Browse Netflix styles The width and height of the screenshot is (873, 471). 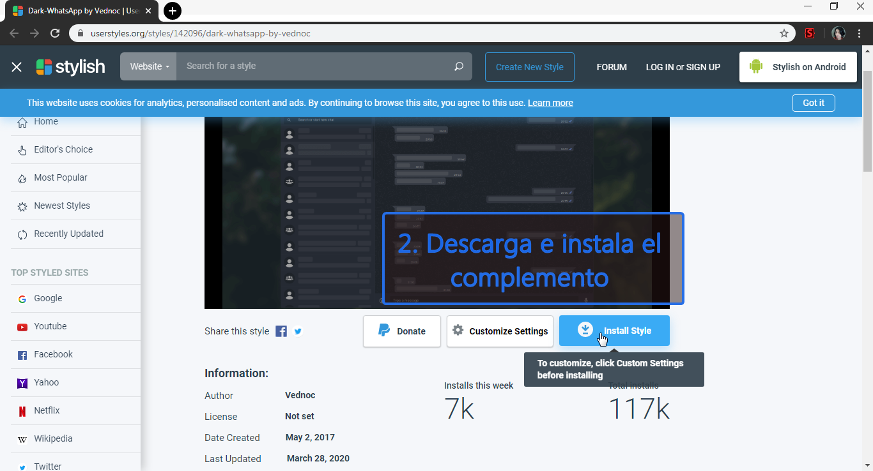pyautogui.click(x=47, y=410)
